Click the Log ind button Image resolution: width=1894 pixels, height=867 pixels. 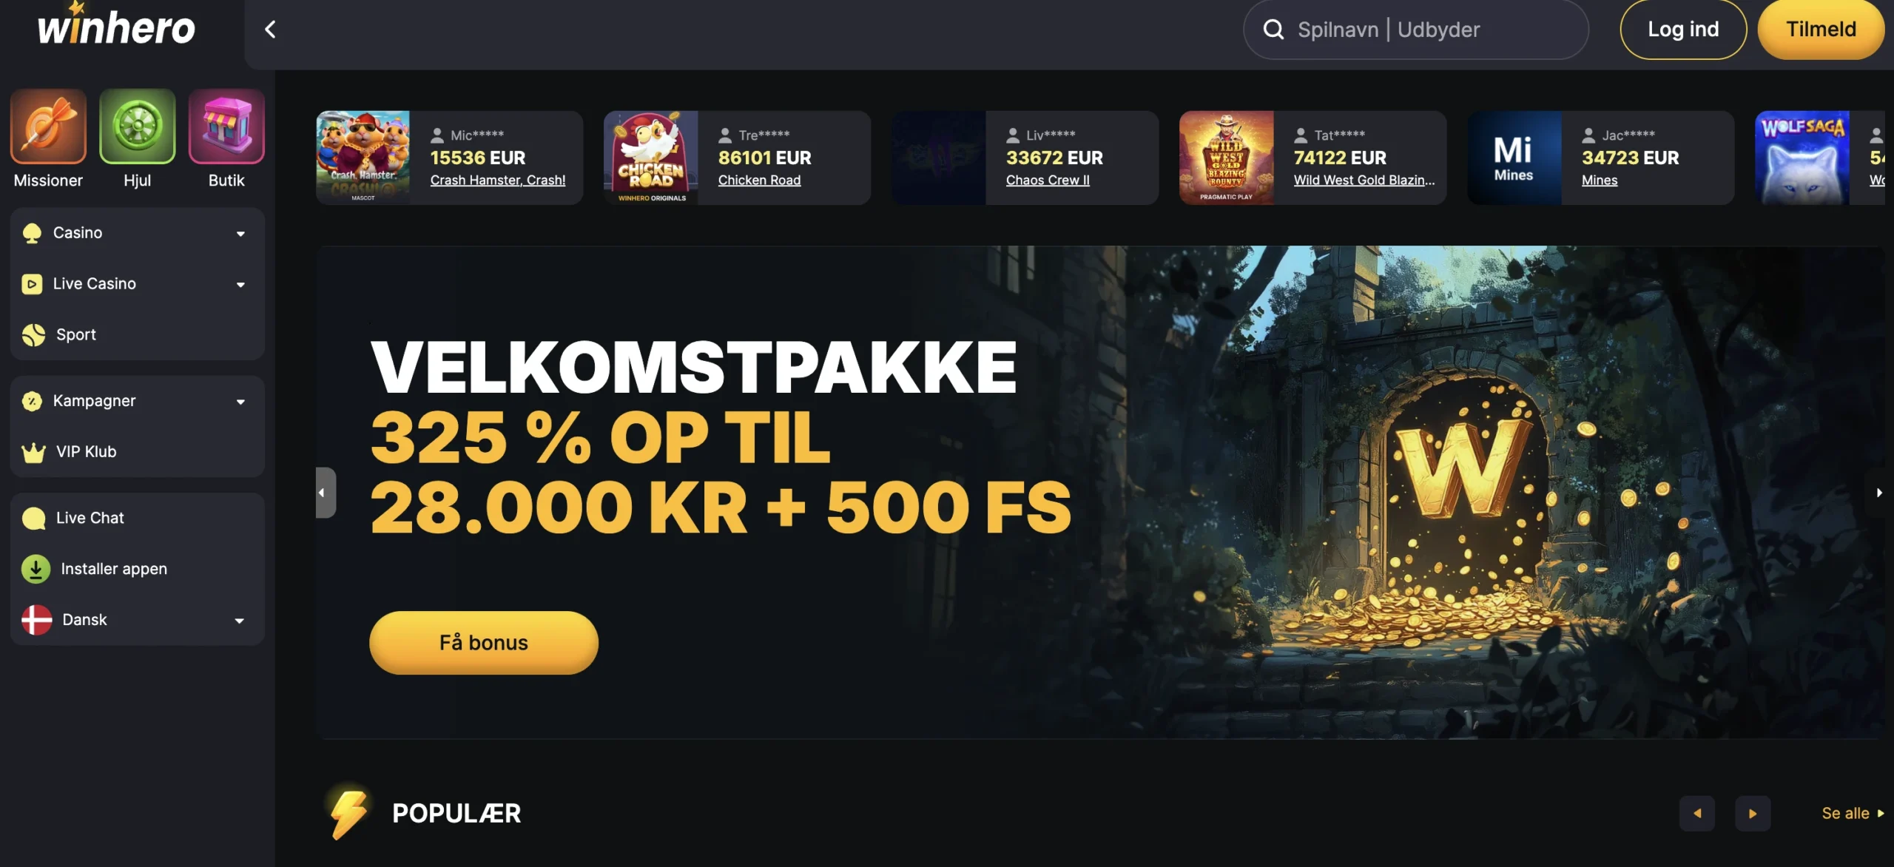[x=1683, y=30]
